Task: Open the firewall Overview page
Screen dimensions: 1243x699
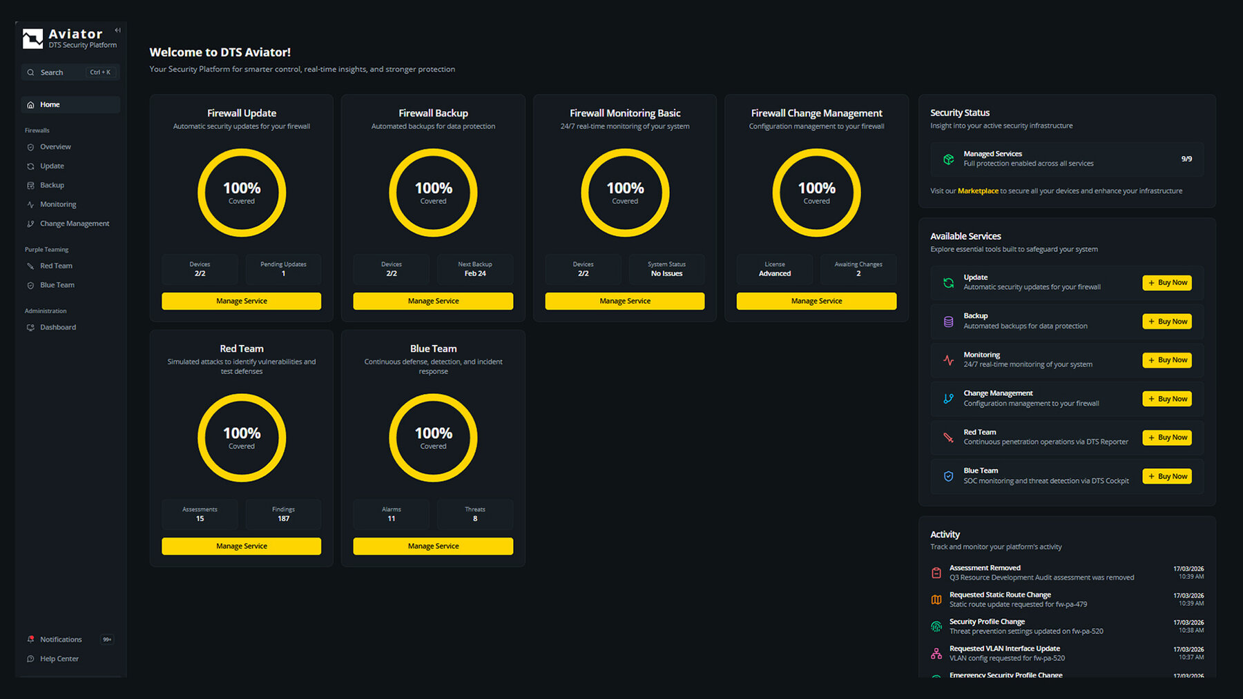Action: tap(55, 147)
